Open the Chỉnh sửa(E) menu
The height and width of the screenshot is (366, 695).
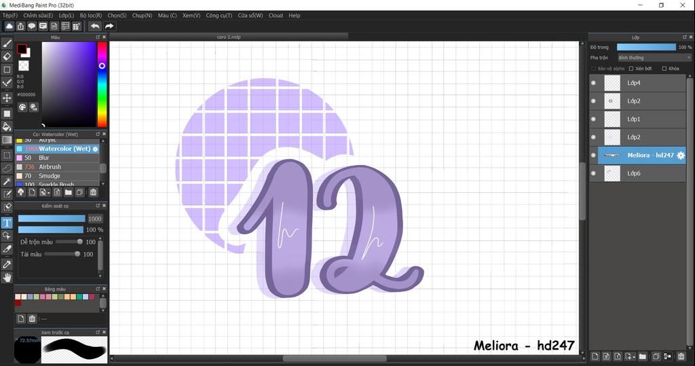[38, 16]
